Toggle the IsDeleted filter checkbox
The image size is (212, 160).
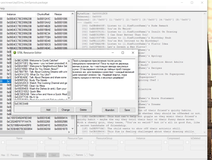[x=187, y=142]
